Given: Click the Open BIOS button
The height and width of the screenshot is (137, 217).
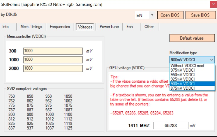Looking at the screenshot, I should tap(170, 15).
